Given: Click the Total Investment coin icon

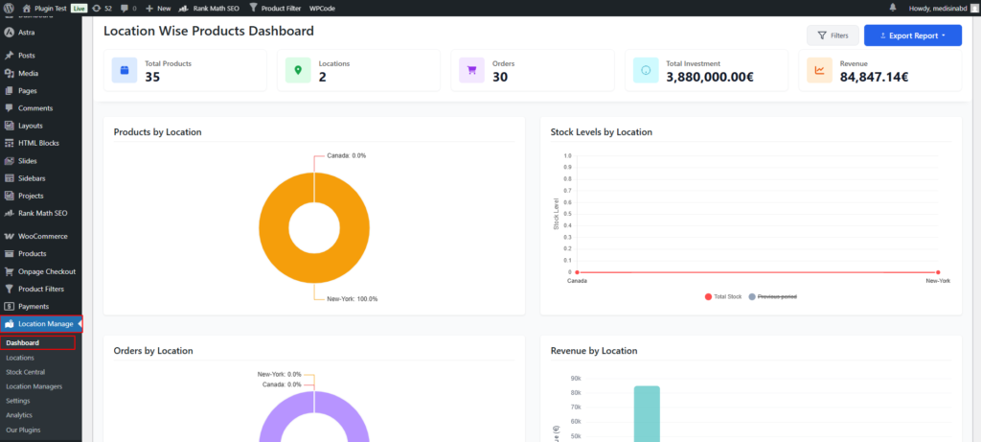Looking at the screenshot, I should coord(646,70).
